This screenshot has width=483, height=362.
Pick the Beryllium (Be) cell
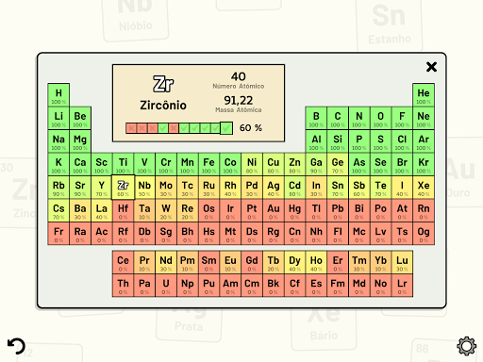pos(80,118)
